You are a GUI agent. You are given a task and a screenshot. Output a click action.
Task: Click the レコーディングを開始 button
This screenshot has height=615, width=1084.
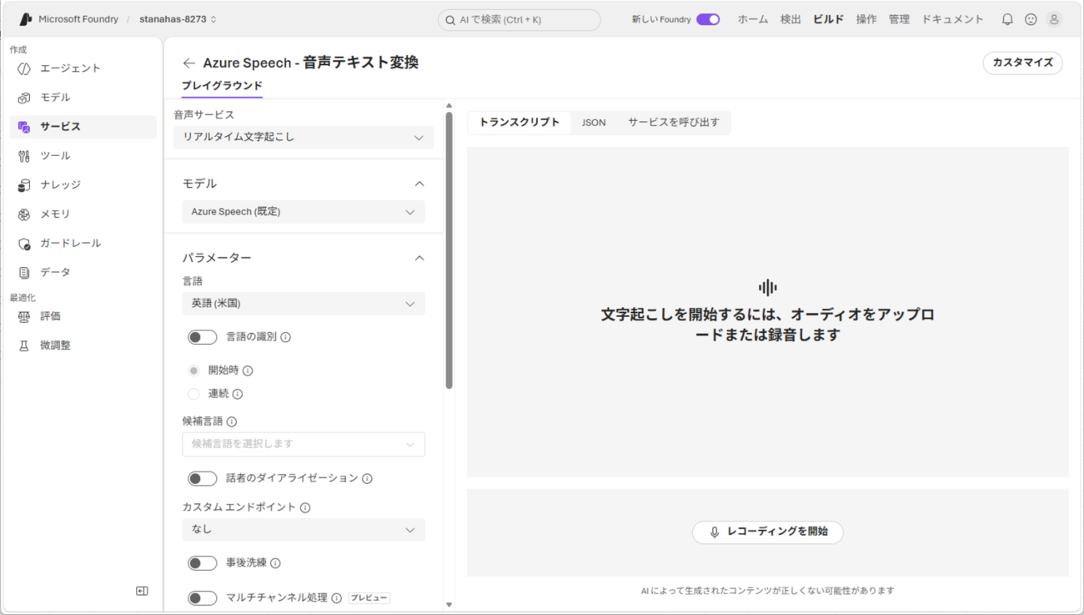tap(768, 532)
